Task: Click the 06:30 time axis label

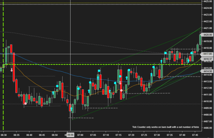Action: coord(3,135)
